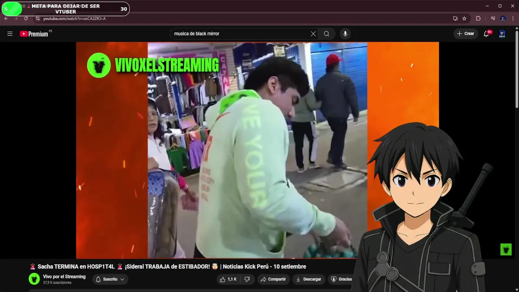Go forward with browser forward arrow
Screen dimensions: 519x292
pos(16,18)
